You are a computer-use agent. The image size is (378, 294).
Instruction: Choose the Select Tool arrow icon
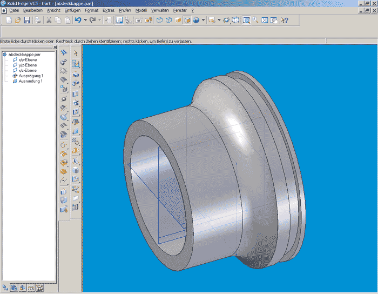pos(76,53)
